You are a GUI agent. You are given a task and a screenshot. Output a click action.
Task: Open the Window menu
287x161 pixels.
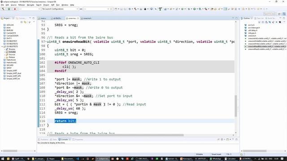point(65,5)
